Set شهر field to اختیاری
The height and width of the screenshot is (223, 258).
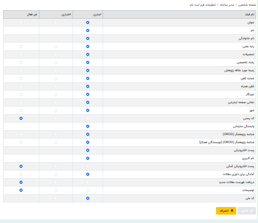pyautogui.click(x=56, y=110)
